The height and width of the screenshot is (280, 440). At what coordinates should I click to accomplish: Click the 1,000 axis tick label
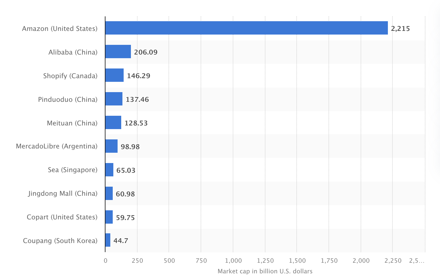233,261
